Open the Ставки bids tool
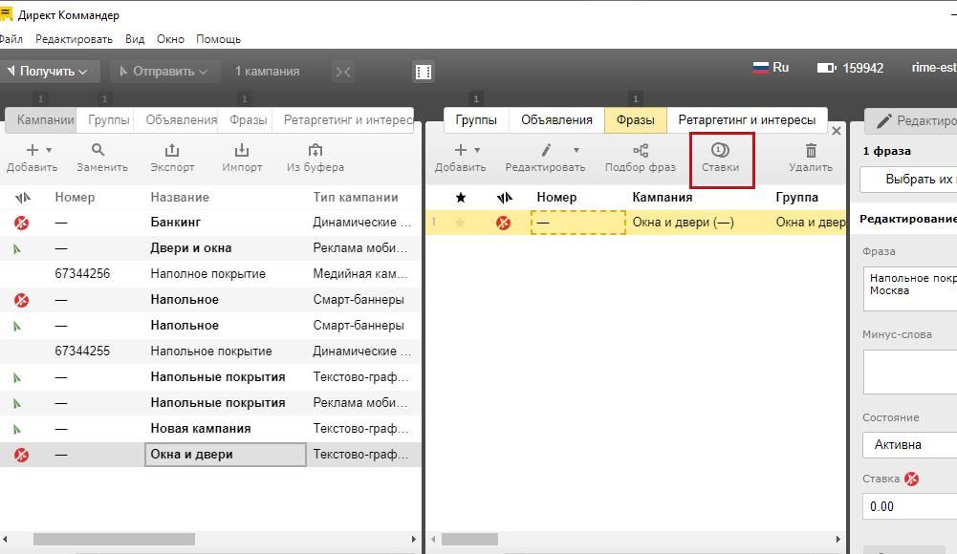957x554 pixels. [x=721, y=158]
